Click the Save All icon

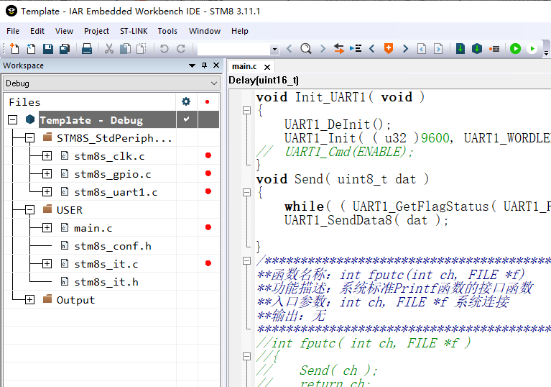tap(65, 48)
